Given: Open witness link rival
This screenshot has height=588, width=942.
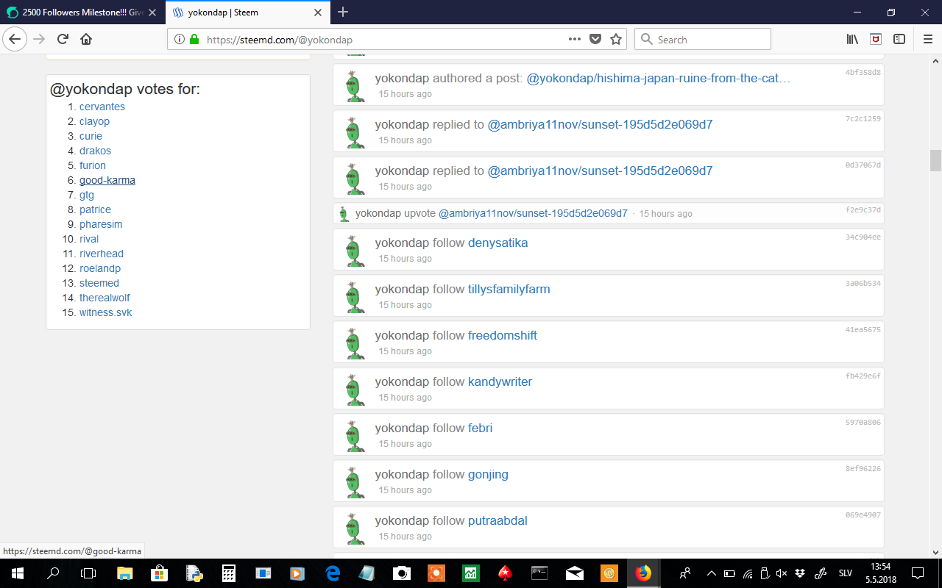Looking at the screenshot, I should click(x=89, y=239).
